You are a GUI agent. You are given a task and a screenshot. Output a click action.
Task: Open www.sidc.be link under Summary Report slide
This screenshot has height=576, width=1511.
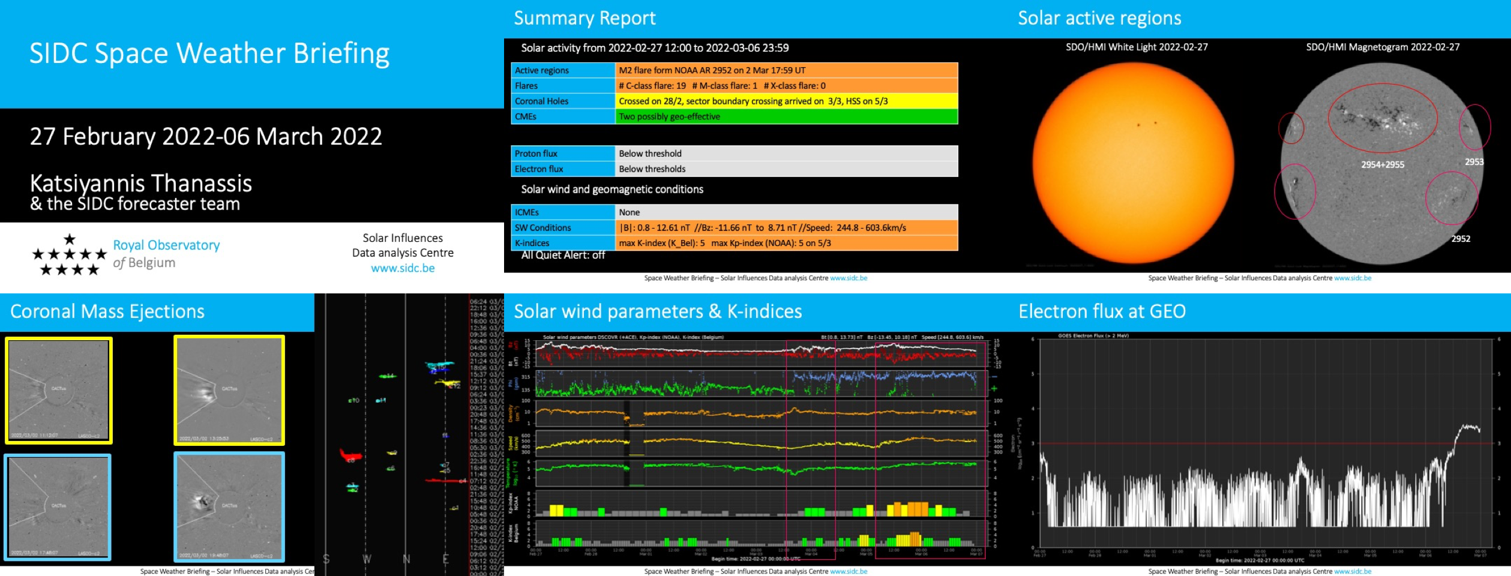pos(849,278)
